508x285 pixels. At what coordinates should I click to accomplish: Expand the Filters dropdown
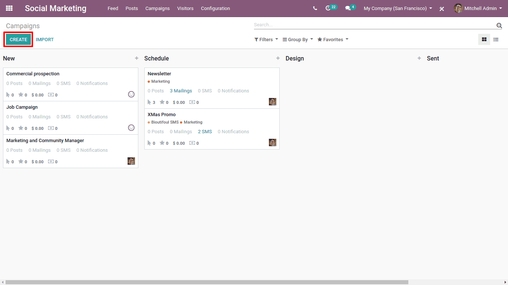click(266, 39)
